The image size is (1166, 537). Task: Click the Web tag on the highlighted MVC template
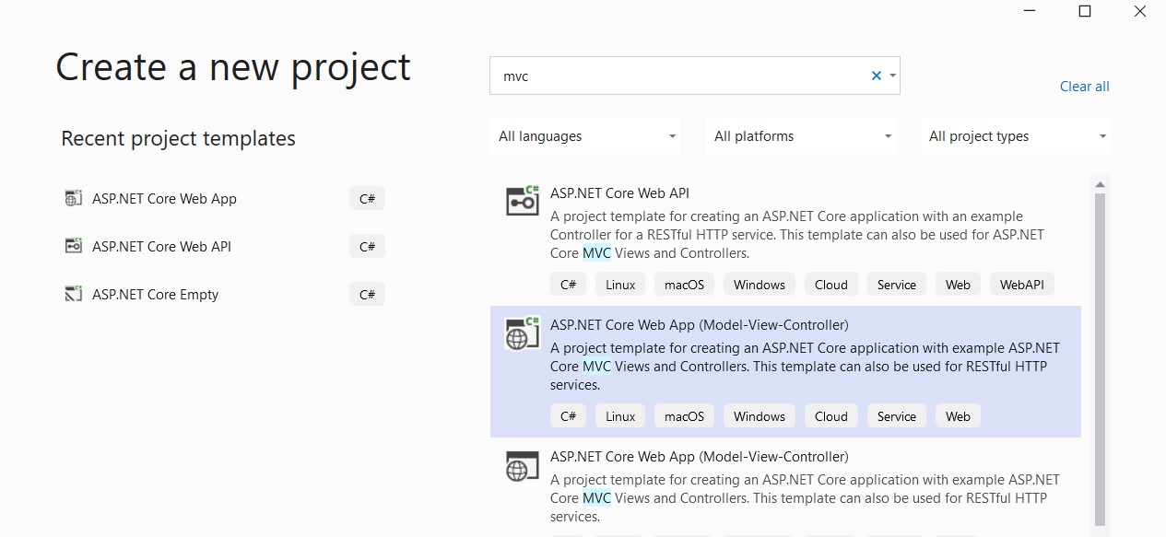click(958, 416)
